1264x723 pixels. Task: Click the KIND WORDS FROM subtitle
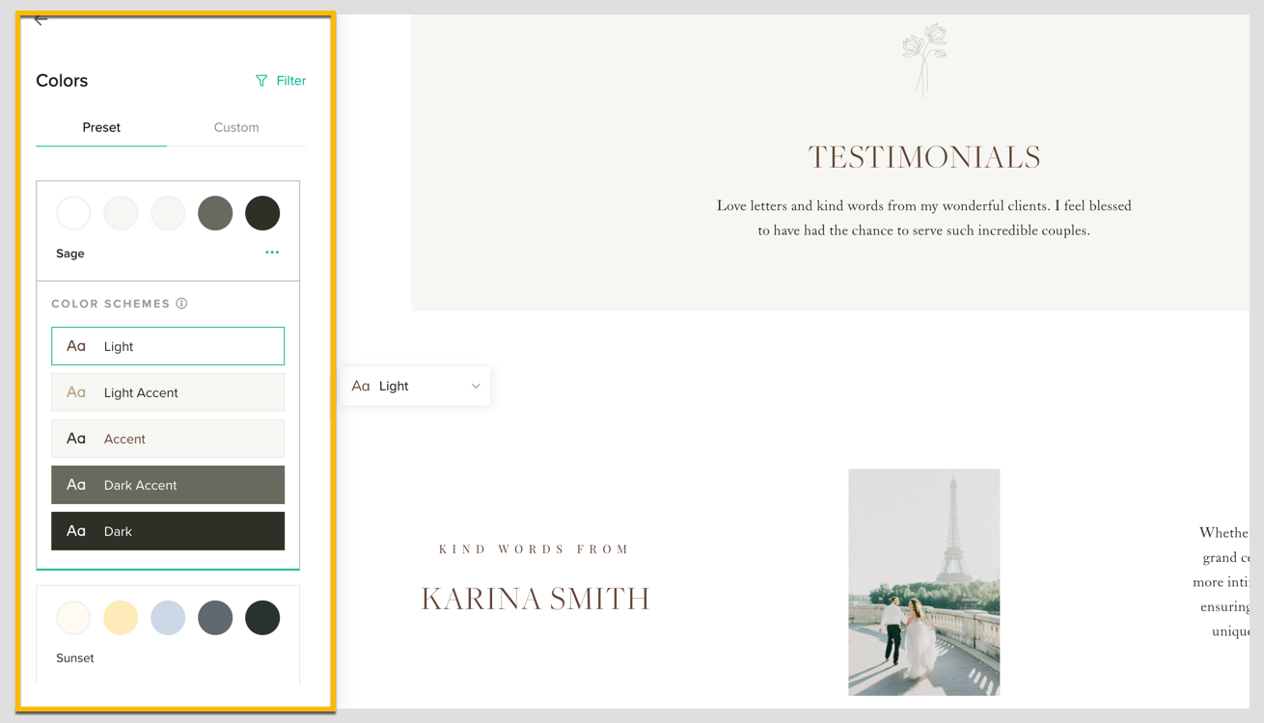tap(535, 549)
